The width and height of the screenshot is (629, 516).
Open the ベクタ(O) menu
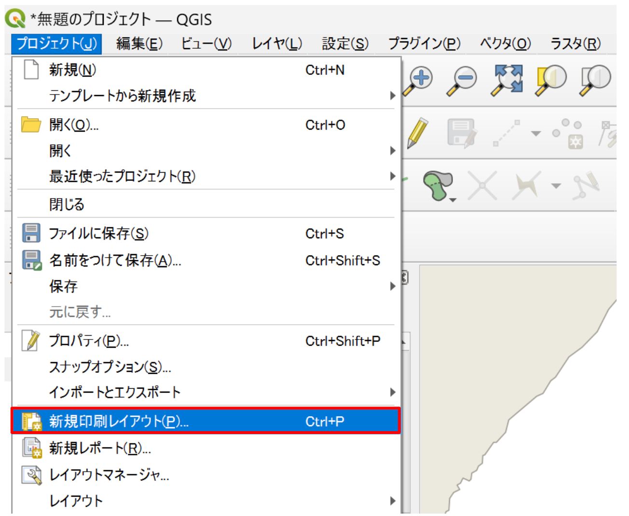click(x=505, y=44)
